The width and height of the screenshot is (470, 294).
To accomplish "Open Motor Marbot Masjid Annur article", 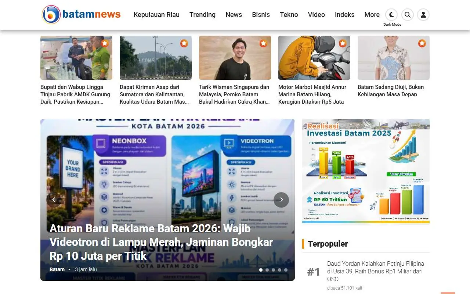I will coord(312,94).
